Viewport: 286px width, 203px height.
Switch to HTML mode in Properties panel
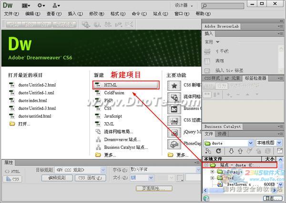(x=12, y=171)
